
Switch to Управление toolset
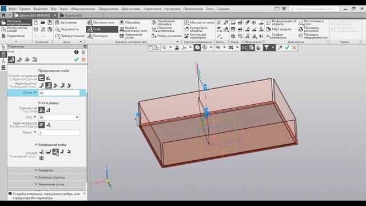tap(16, 36)
